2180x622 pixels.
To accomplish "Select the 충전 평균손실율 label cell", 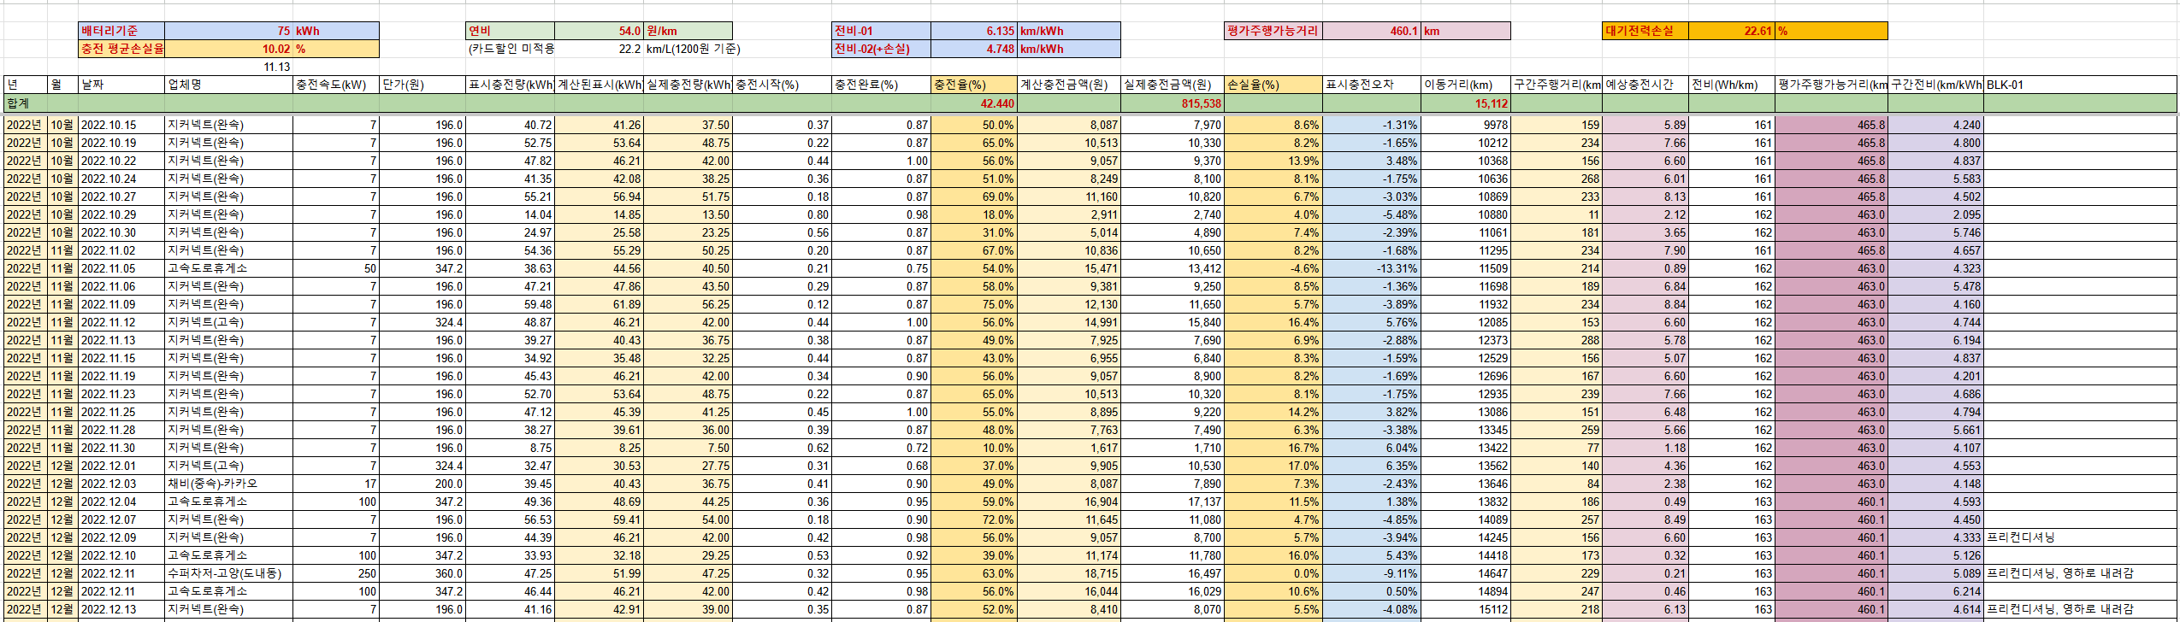I will pos(121,49).
